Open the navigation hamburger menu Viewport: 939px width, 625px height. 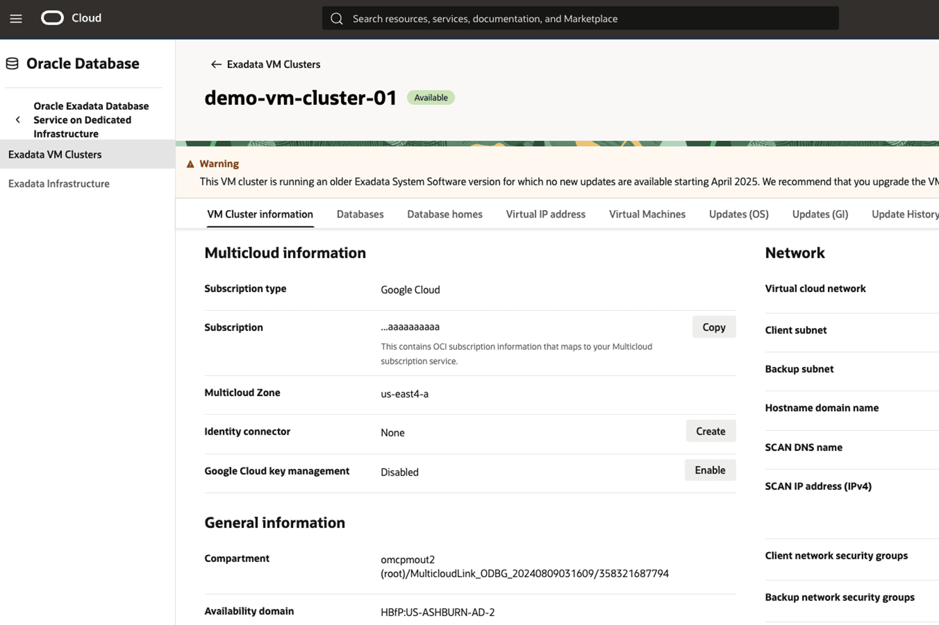coord(16,18)
